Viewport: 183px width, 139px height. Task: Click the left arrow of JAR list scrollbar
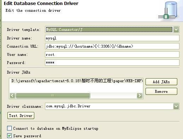coord(12,95)
